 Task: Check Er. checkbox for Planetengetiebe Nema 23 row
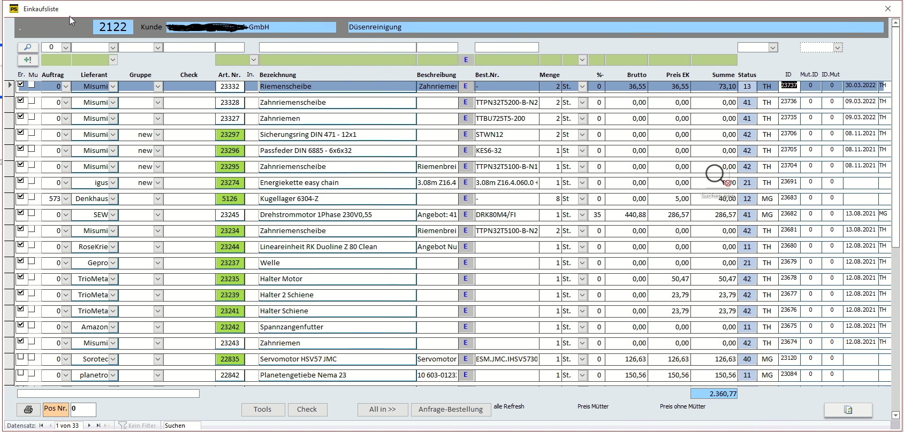point(21,373)
